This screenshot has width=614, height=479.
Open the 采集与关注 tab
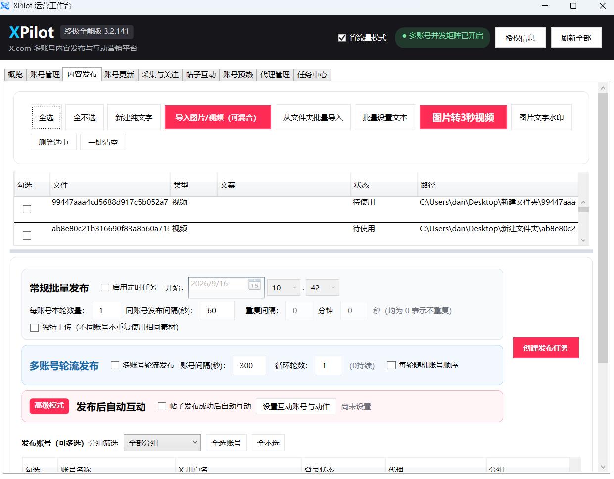click(160, 75)
